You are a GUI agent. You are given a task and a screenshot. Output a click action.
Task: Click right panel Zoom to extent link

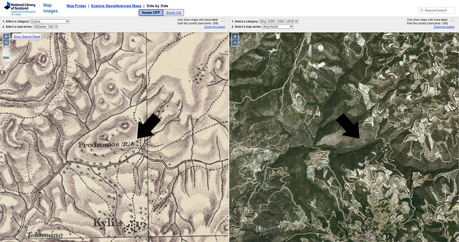[x=444, y=27]
